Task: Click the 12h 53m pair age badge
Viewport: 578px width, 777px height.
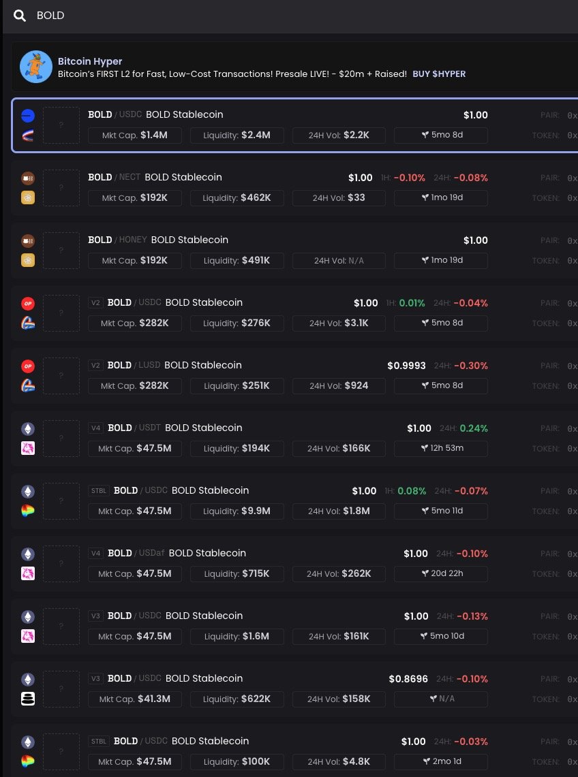Action: click(441, 449)
